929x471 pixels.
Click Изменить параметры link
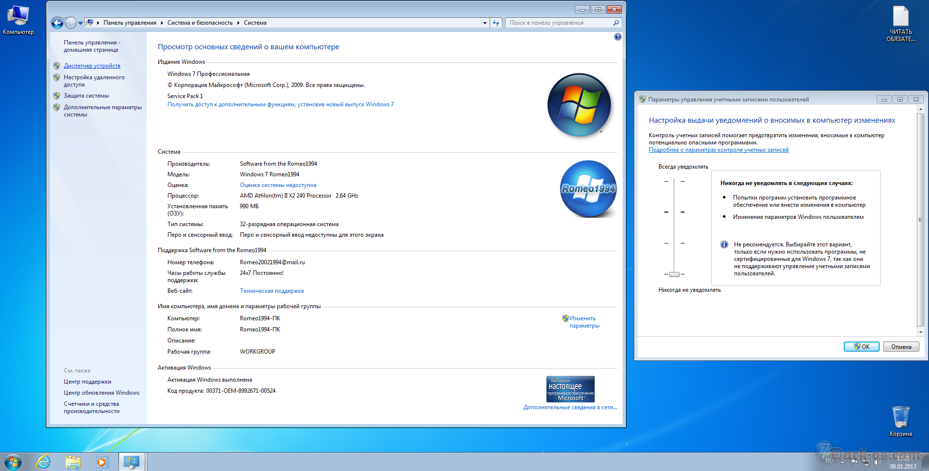click(584, 322)
